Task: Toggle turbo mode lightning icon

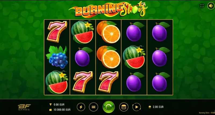Action: [x=81, y=107]
